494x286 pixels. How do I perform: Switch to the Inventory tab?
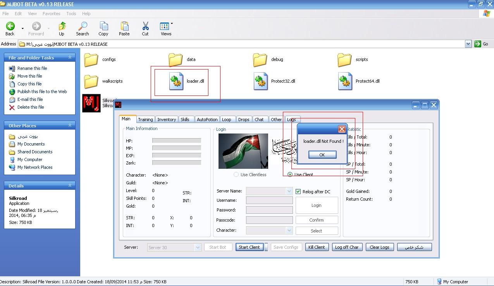click(167, 120)
